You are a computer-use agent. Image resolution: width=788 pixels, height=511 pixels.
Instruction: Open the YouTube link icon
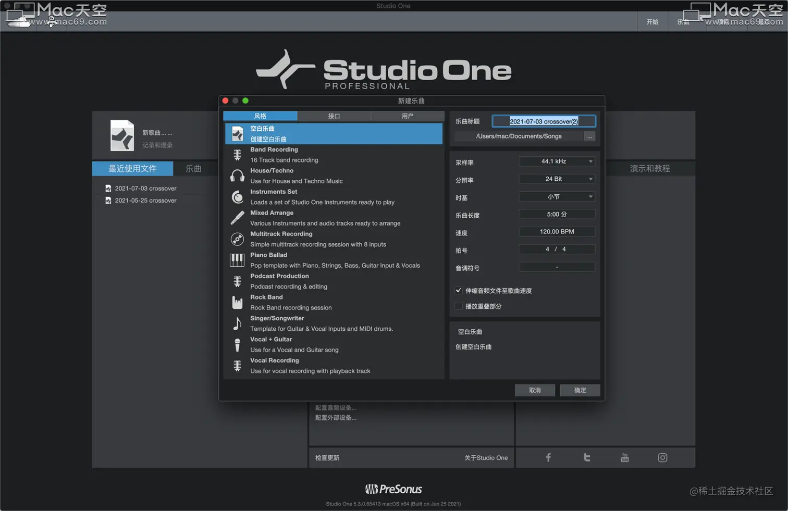coord(625,457)
